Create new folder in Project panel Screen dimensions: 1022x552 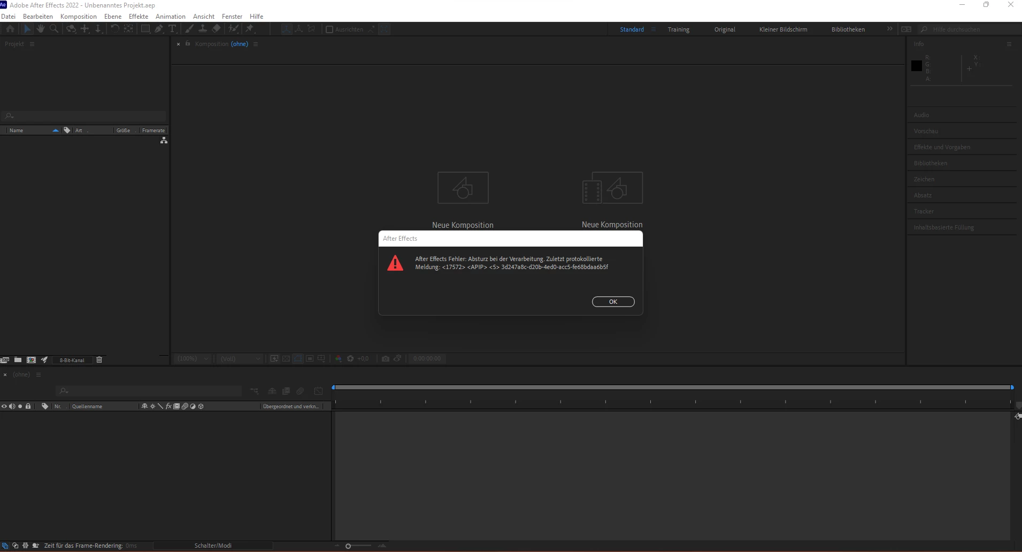pyautogui.click(x=18, y=360)
